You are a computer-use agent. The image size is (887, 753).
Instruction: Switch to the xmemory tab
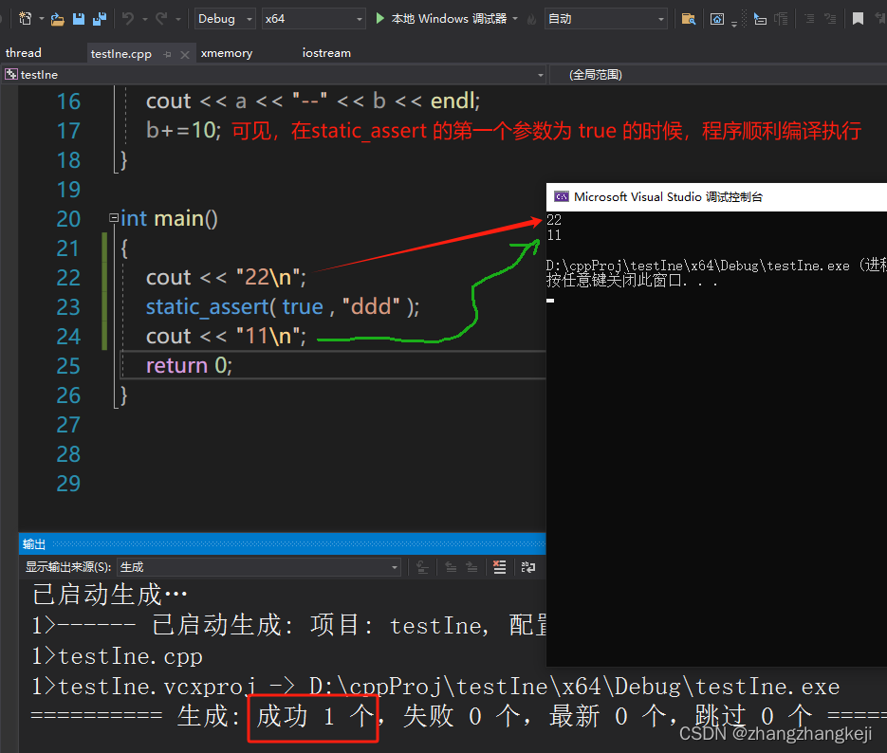pyautogui.click(x=227, y=52)
